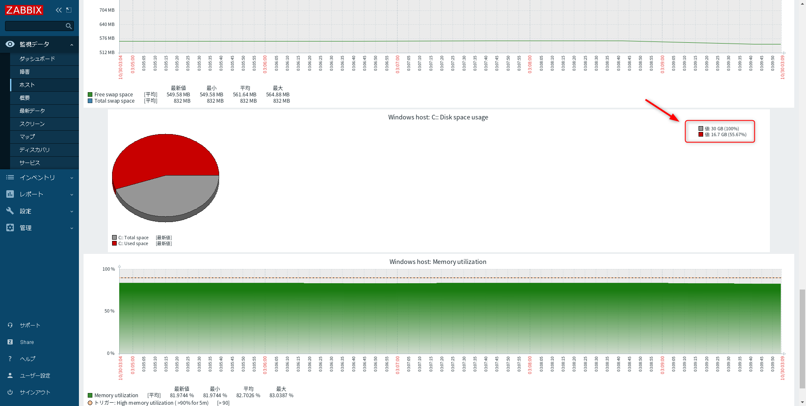Click the サポート headset icon

coord(10,325)
